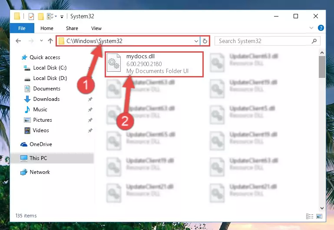Click the address bar showing C:\Windows\System32
334x230 pixels.
pos(128,41)
